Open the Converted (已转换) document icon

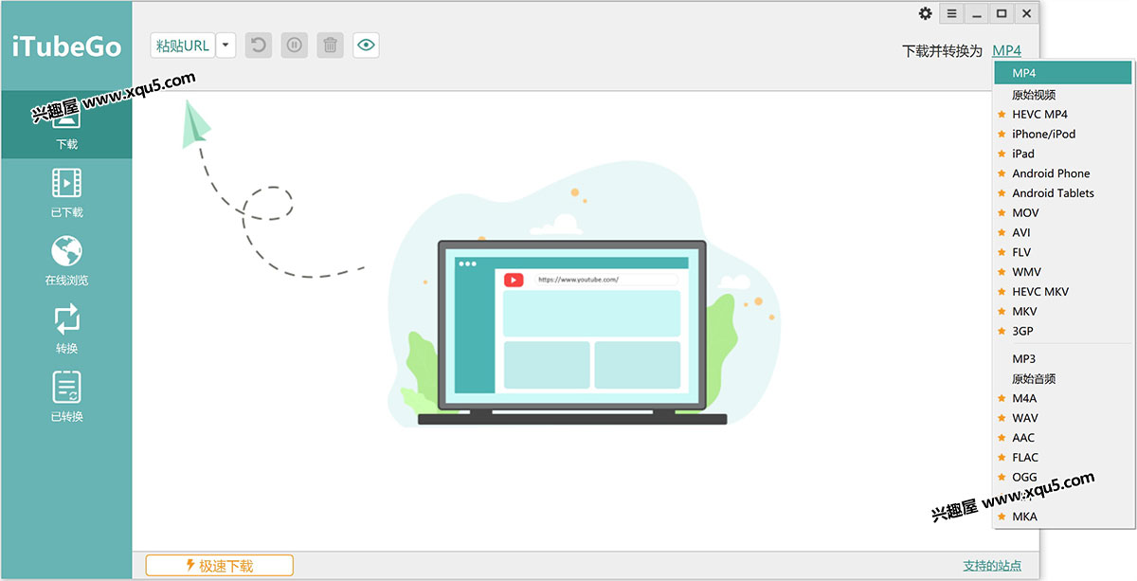point(66,387)
